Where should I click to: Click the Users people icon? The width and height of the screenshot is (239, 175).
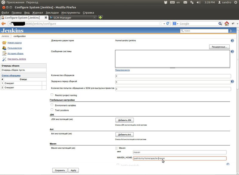(4, 48)
